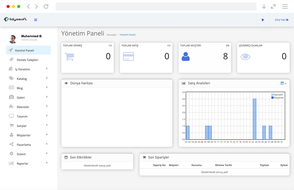The image size is (294, 190).
Task: Click the browser address bar
Action: point(156,6)
